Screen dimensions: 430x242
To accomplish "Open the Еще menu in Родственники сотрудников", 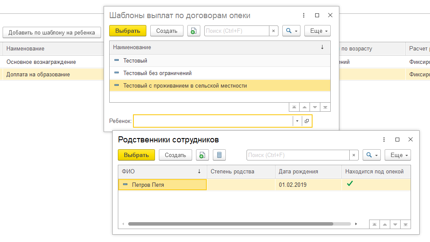I will pyautogui.click(x=398, y=155).
